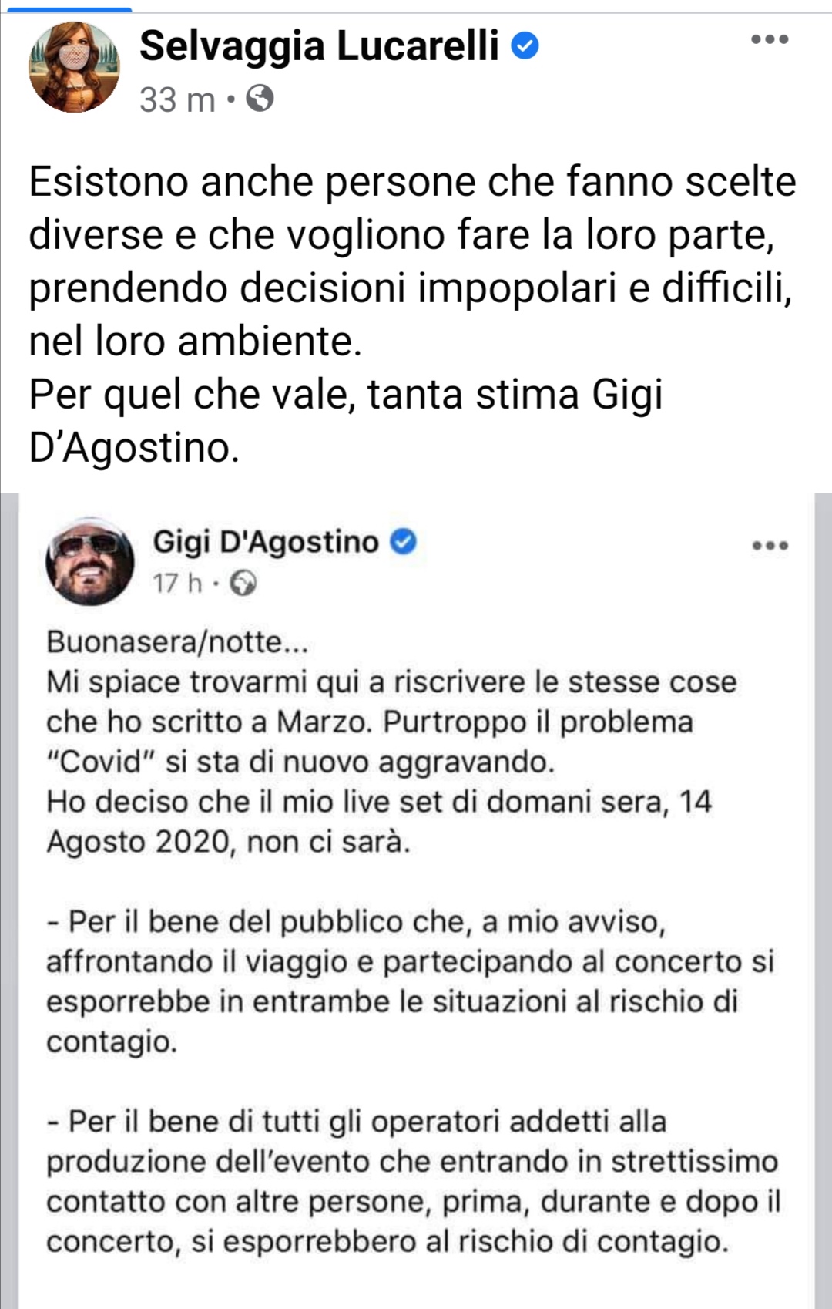Click the paragraph about '14 Agosto 2020'
Screen dimensions: 832x1309
[x=379, y=822]
